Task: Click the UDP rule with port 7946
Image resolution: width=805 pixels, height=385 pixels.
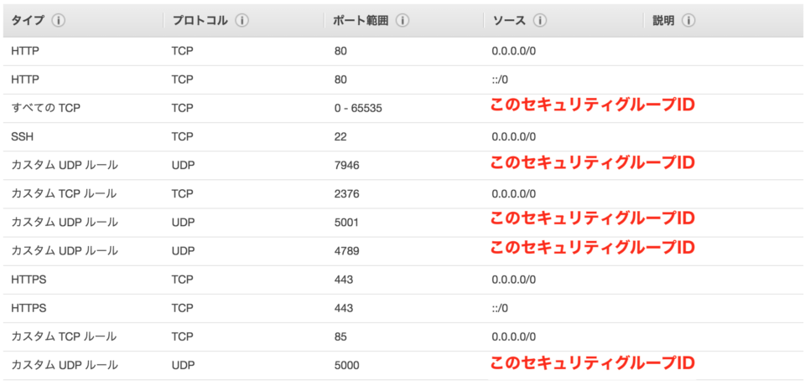Action: pos(402,166)
